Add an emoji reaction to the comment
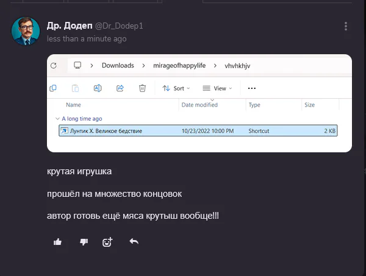The image size is (366, 276). pyautogui.click(x=107, y=242)
